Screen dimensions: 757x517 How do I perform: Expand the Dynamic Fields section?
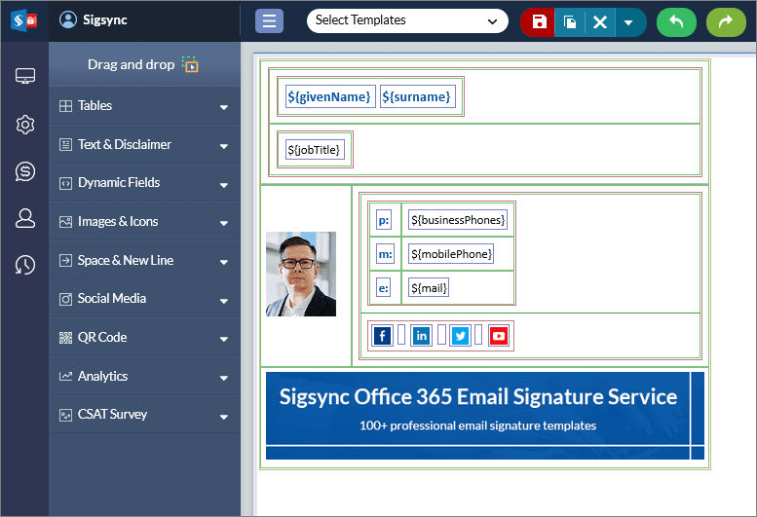(x=144, y=183)
